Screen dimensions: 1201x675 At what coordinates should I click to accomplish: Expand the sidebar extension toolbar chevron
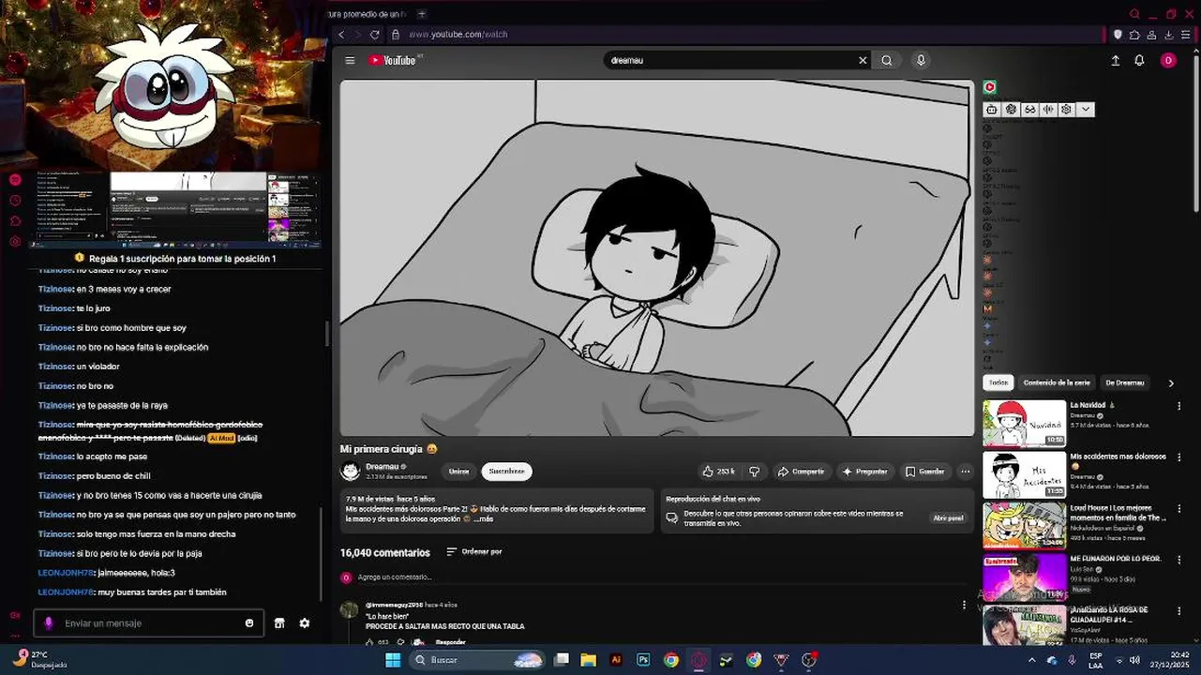[x=1086, y=110]
